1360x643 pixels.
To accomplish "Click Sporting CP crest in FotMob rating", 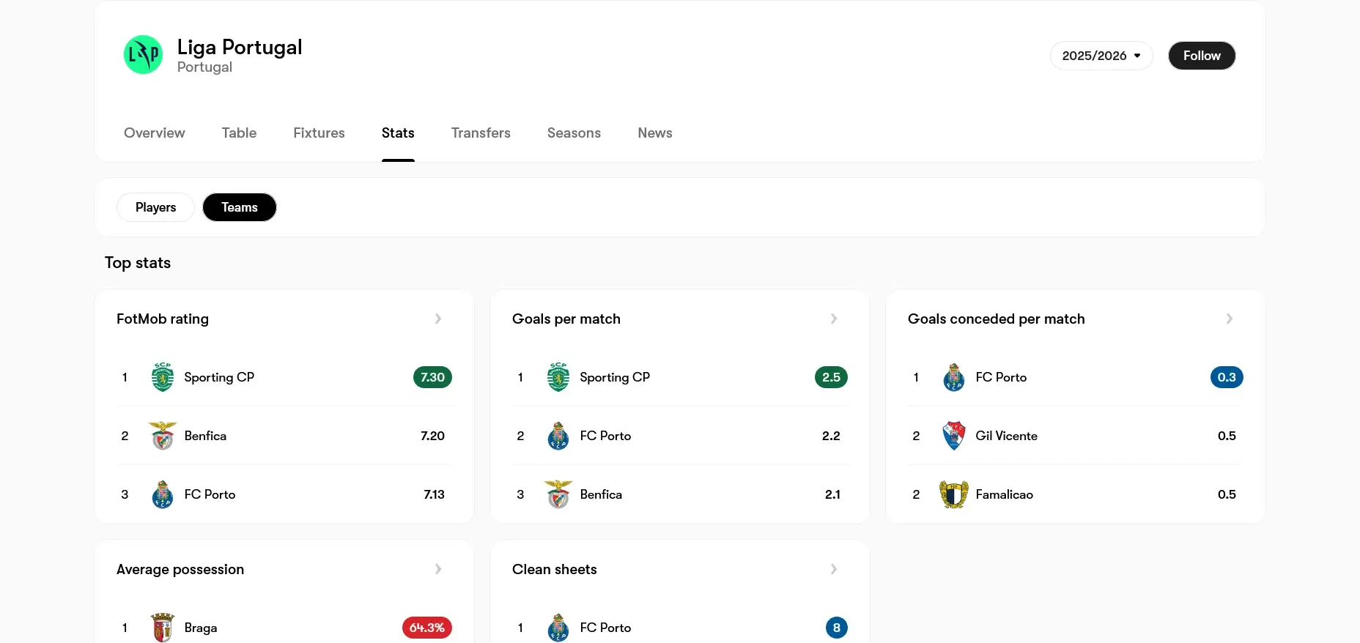I will click(x=163, y=377).
